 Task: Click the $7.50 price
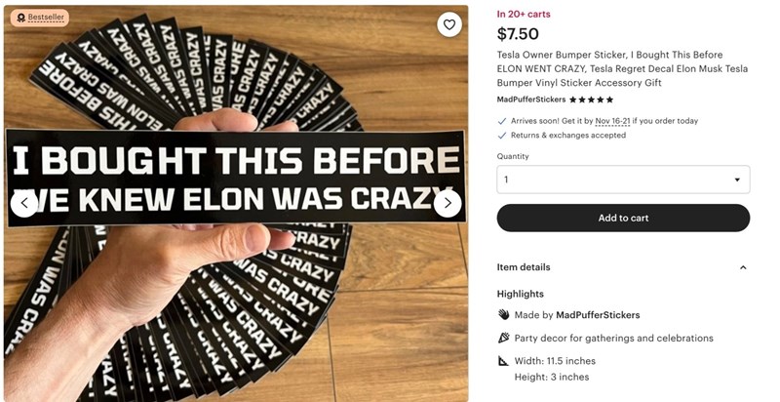coord(519,34)
